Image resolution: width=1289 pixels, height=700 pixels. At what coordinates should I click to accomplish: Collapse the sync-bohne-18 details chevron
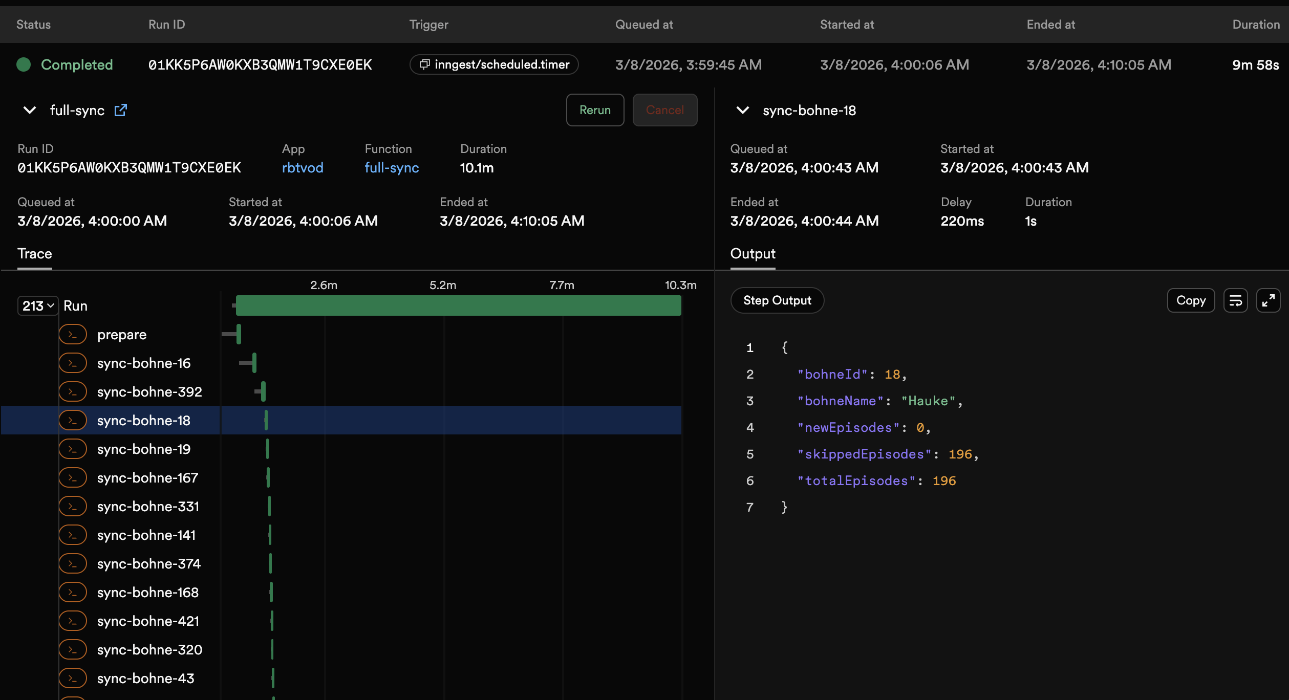pyautogui.click(x=742, y=110)
